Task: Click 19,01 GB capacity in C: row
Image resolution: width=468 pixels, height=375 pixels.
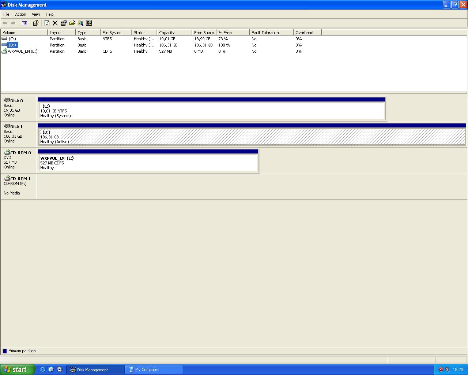Action: pyautogui.click(x=167, y=39)
